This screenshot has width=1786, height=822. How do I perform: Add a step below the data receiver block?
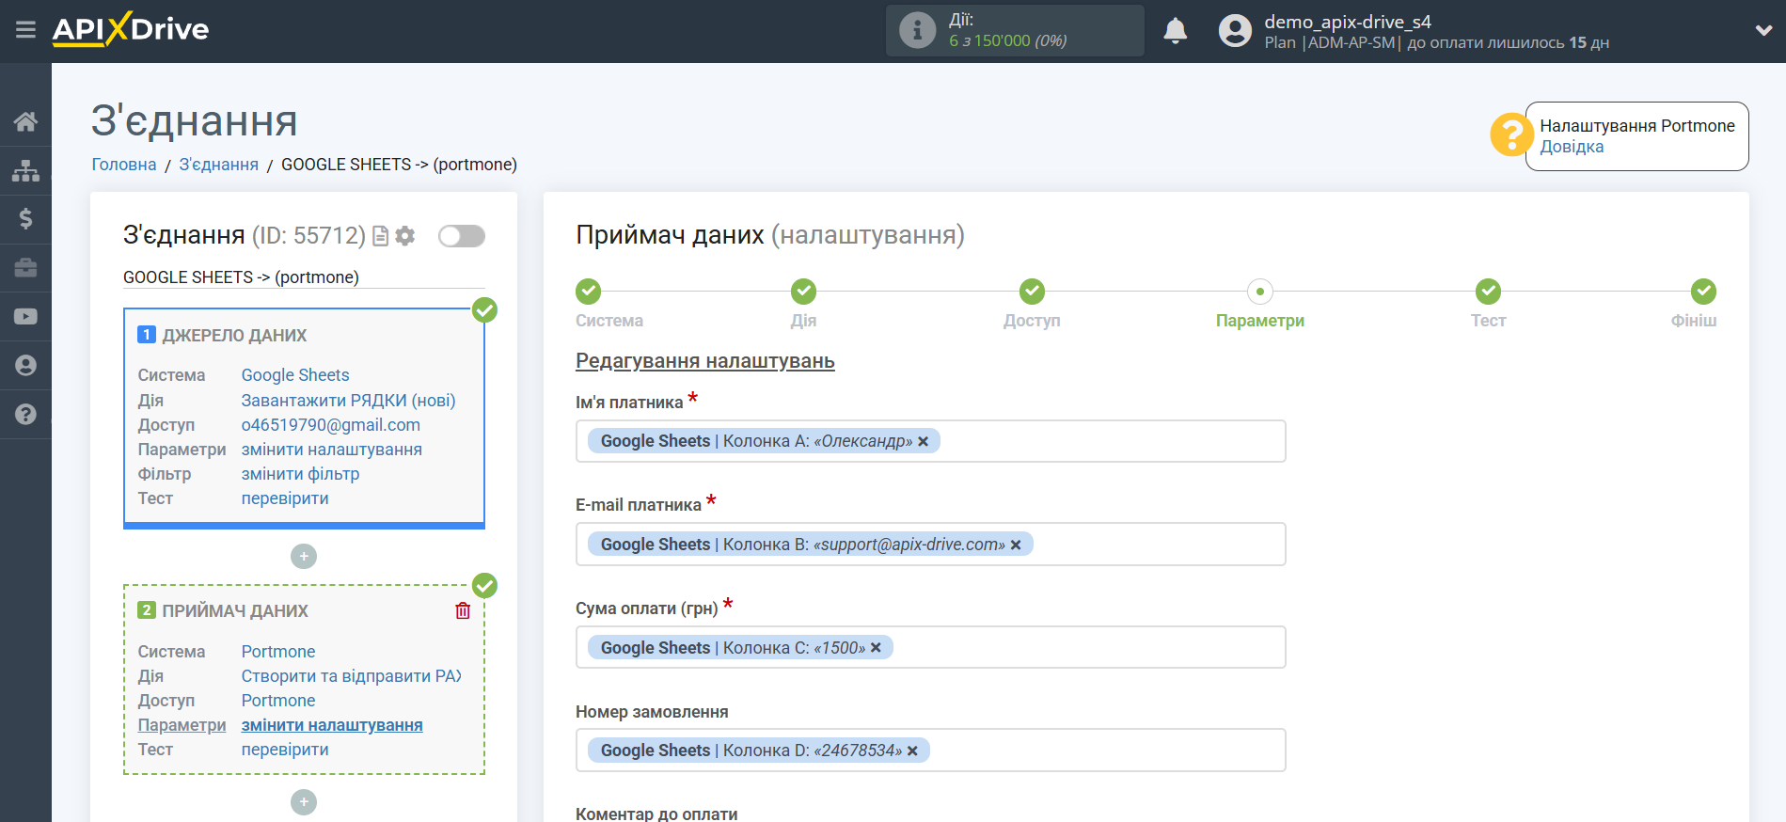[304, 802]
